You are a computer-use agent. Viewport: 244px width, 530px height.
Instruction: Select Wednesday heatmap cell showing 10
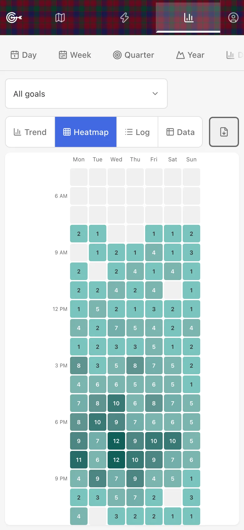[116, 403]
